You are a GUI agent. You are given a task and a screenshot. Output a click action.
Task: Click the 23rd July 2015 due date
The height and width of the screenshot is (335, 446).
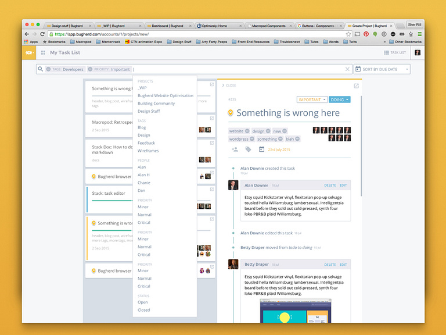(279, 149)
